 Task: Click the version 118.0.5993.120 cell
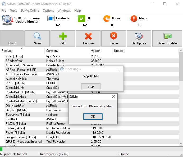click(x=101, y=137)
